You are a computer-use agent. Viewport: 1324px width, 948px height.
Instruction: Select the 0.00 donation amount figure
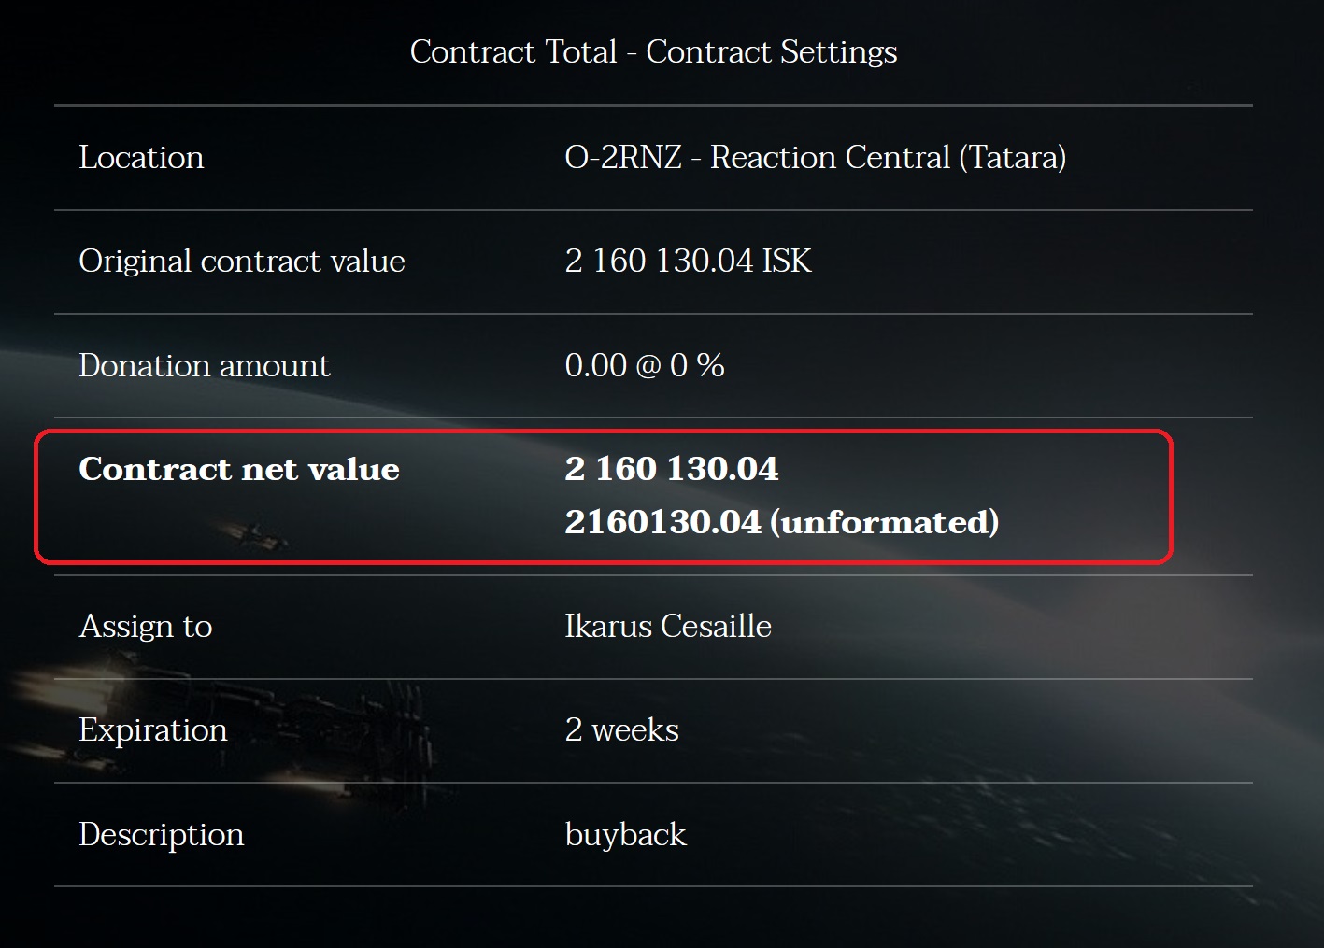(x=595, y=365)
